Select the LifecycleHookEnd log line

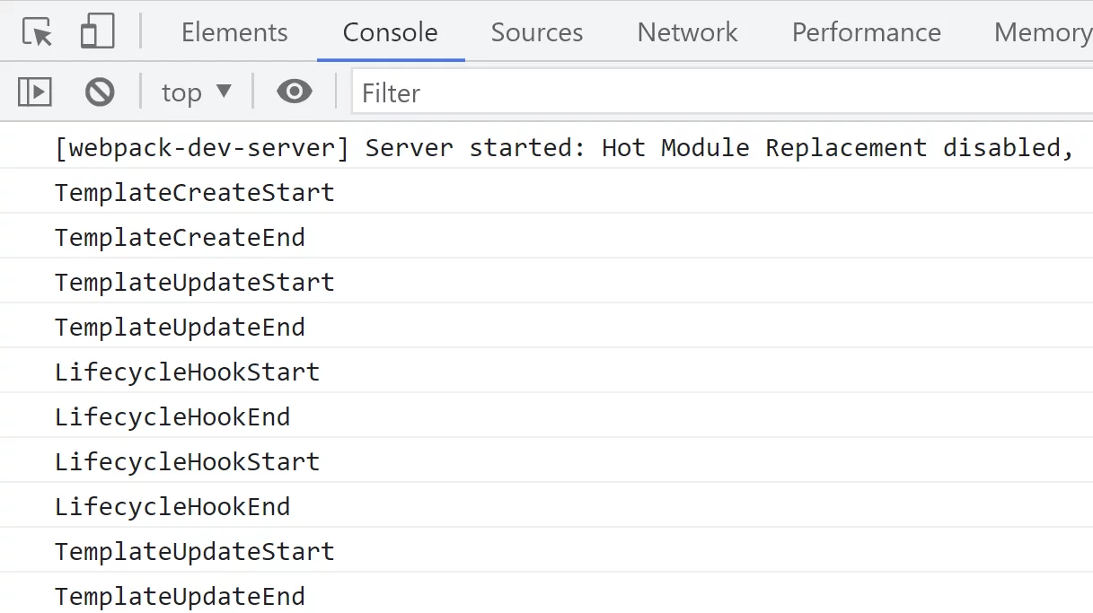click(172, 416)
